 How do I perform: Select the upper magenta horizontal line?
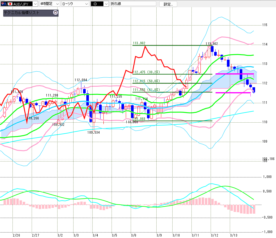tap(234, 74)
